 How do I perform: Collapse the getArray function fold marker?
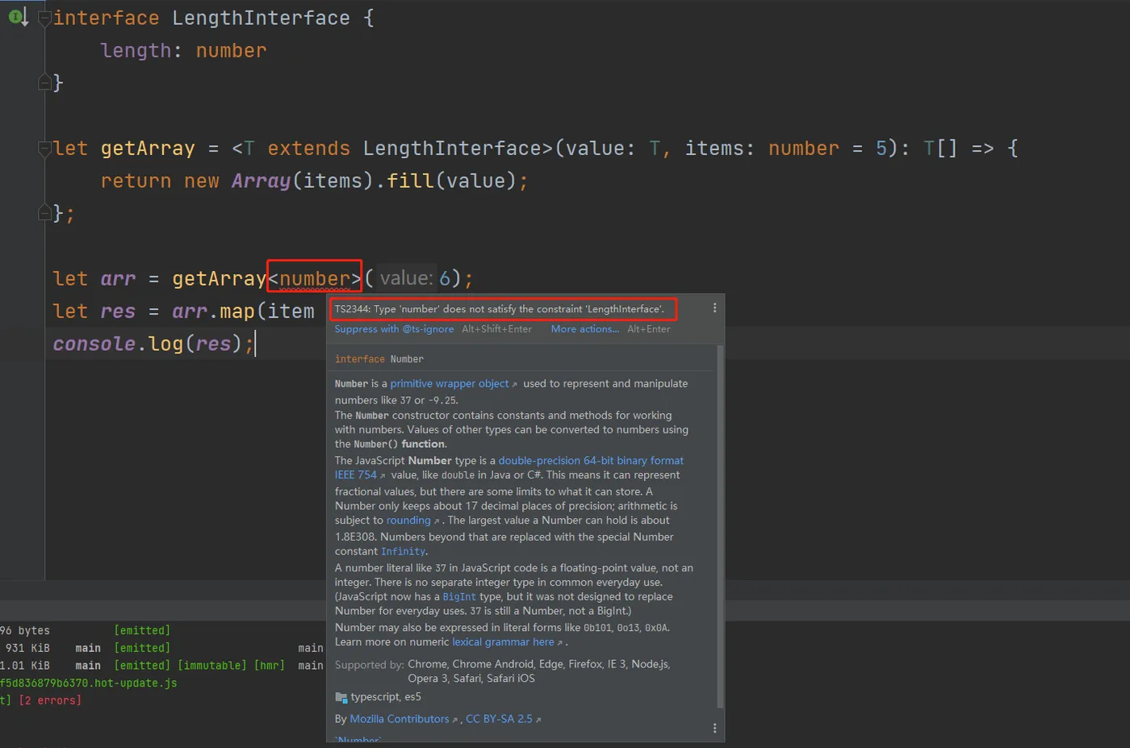pyautogui.click(x=45, y=148)
